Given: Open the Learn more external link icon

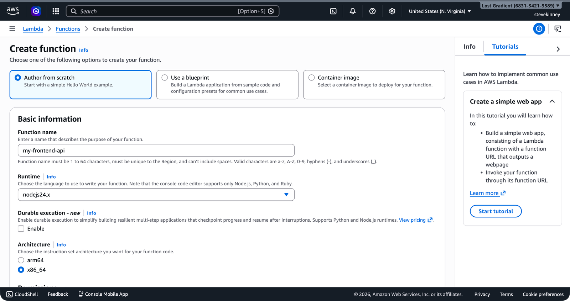Looking at the screenshot, I should (503, 193).
